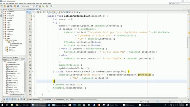Screen dimensions: 190x107
Task: Open the default config dropdown
Action: click(28, 6)
